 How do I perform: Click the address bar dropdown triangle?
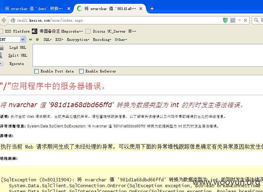click(x=239, y=20)
